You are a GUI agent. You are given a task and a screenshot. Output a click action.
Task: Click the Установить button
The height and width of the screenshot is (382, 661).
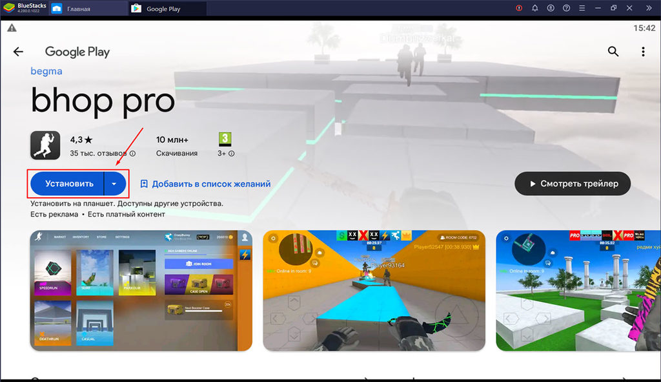[x=67, y=184]
